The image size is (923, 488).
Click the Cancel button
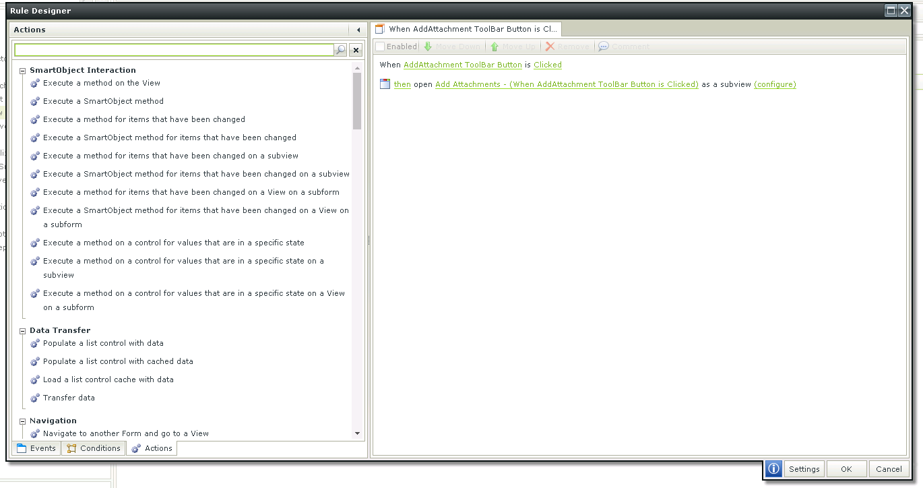click(889, 469)
